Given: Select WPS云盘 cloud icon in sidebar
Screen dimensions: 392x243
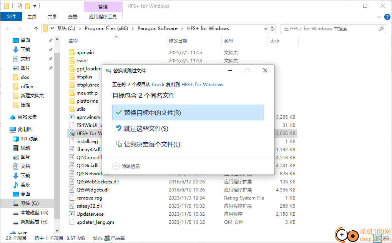Looking at the screenshot, I should tap(13, 117).
